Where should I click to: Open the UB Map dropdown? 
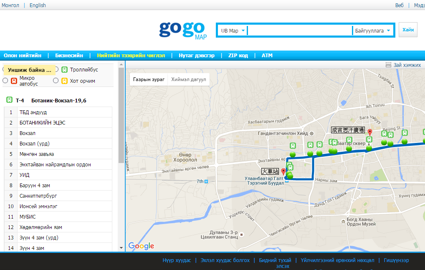pos(233,31)
